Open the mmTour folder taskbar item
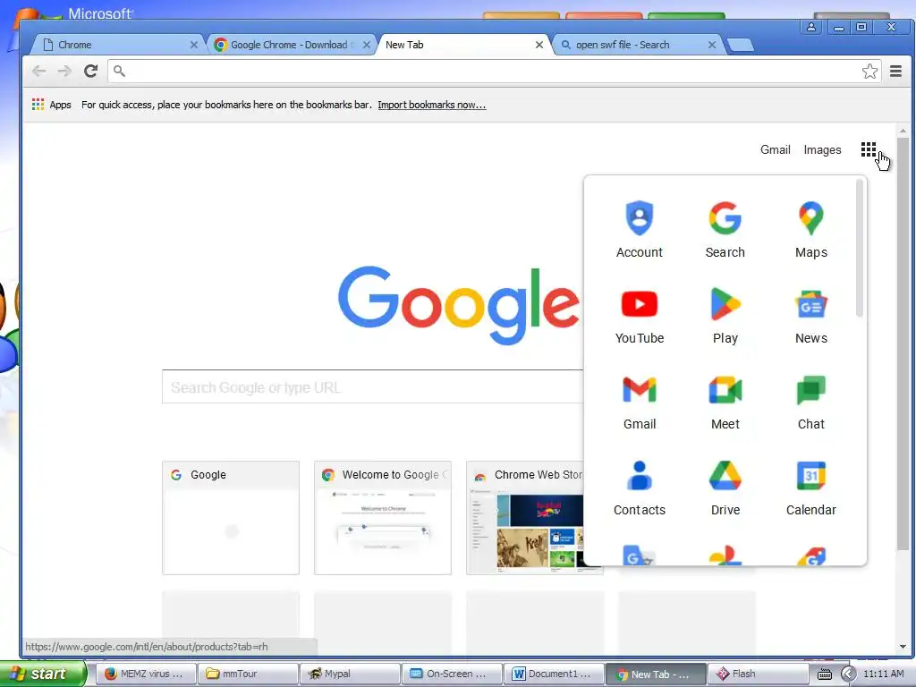 click(x=248, y=674)
